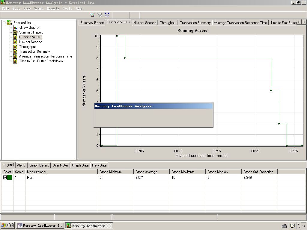
Task: Click the application icon in title bar
Action: pyautogui.click(x=3, y=2)
